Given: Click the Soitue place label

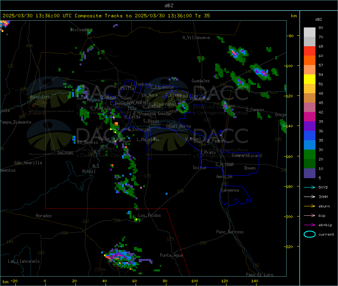Looking at the screenshot, I should pos(199,168).
